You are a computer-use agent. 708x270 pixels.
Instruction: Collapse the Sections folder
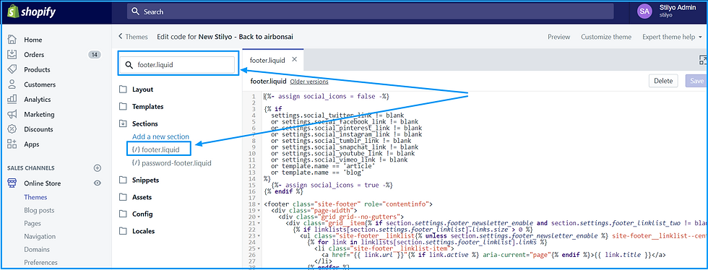[123, 123]
